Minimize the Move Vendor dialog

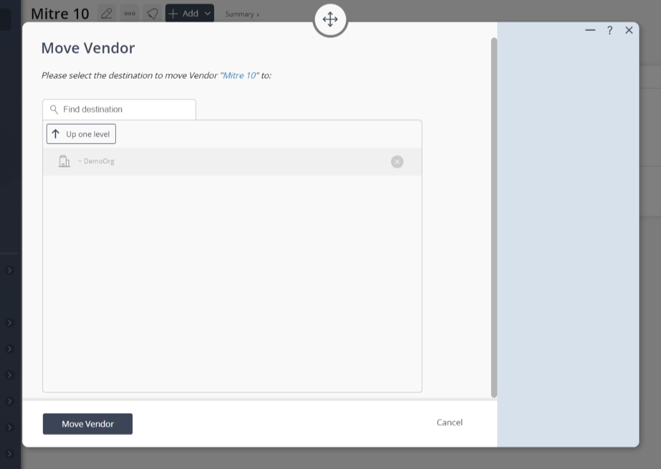tap(590, 30)
